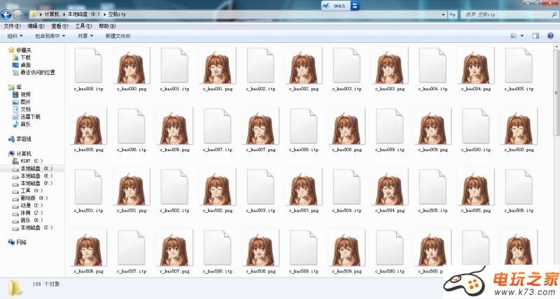Open the 下载 folder in favorites
This screenshot has width=560, height=299.
[25, 57]
